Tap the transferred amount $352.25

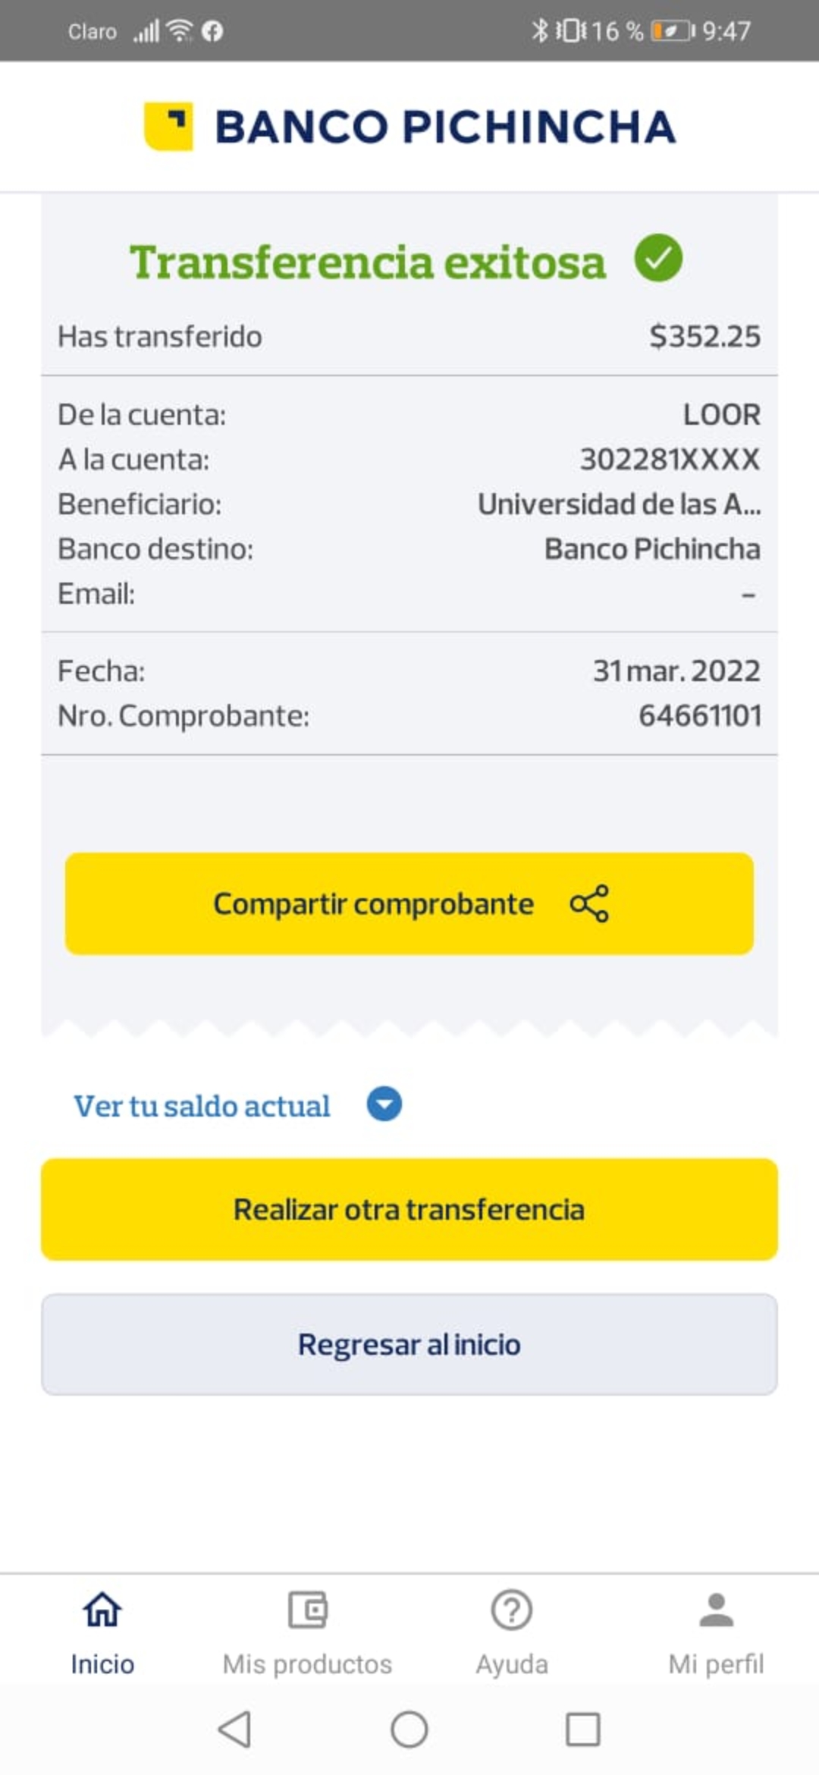[704, 336]
